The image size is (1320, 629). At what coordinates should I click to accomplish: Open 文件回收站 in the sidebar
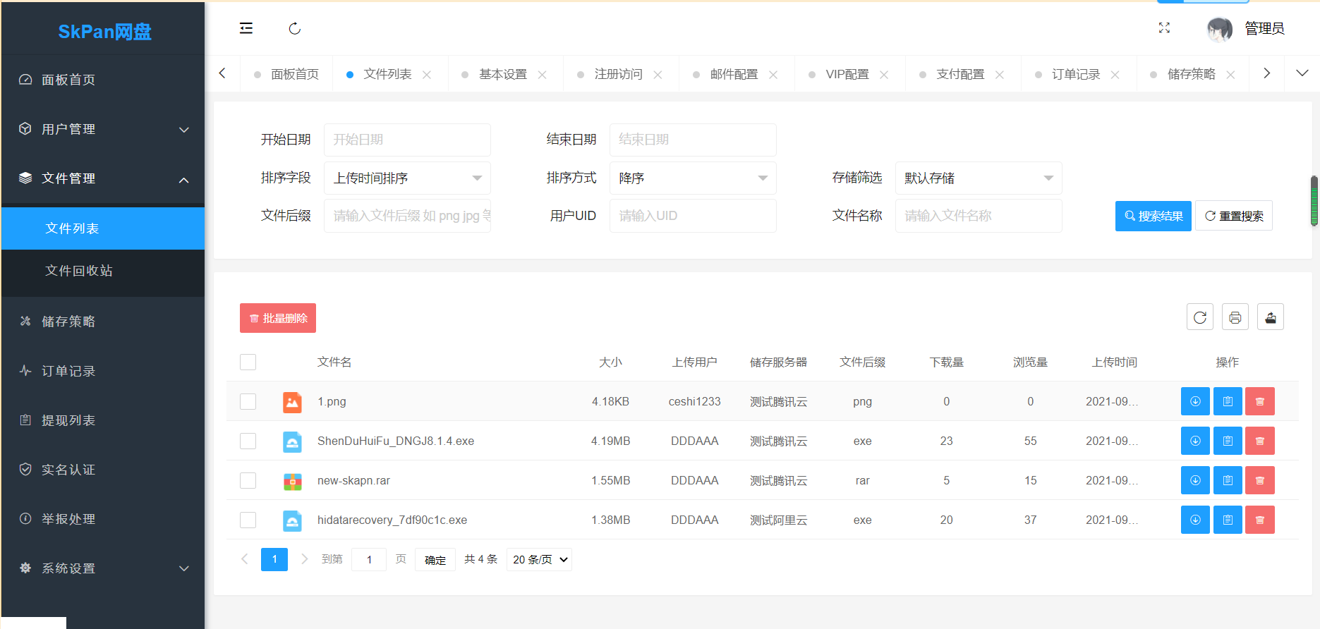(x=79, y=271)
